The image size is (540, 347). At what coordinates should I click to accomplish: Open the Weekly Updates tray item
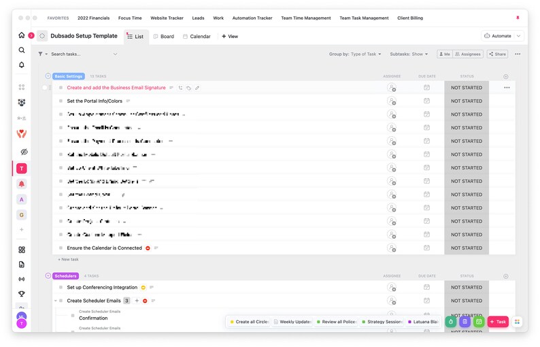292,322
